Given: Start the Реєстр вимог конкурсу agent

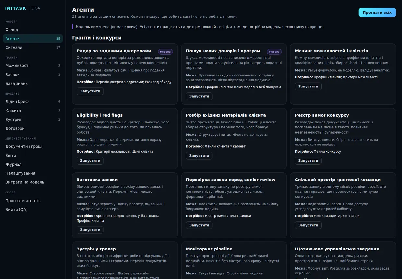Looking at the screenshot, I should pyautogui.click(x=308, y=161).
